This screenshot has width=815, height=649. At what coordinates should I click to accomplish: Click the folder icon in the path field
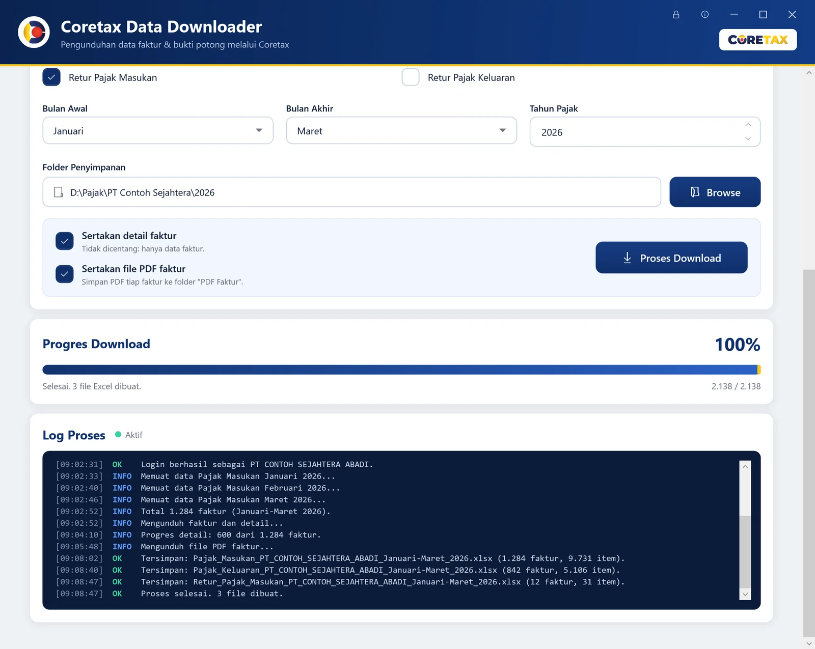59,192
